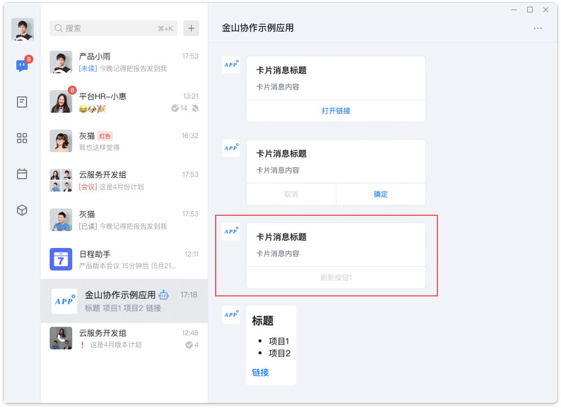
Task: Click the red unread badge on Messages icon
Action: pos(28,59)
